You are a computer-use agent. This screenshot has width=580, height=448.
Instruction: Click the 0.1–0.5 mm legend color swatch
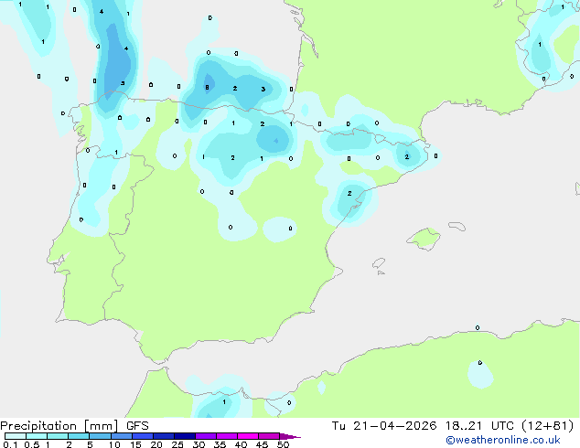pos(16,436)
